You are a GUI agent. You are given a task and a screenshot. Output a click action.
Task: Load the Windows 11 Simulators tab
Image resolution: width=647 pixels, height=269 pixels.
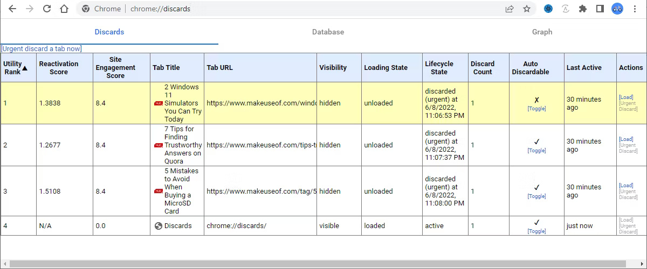tap(626, 97)
